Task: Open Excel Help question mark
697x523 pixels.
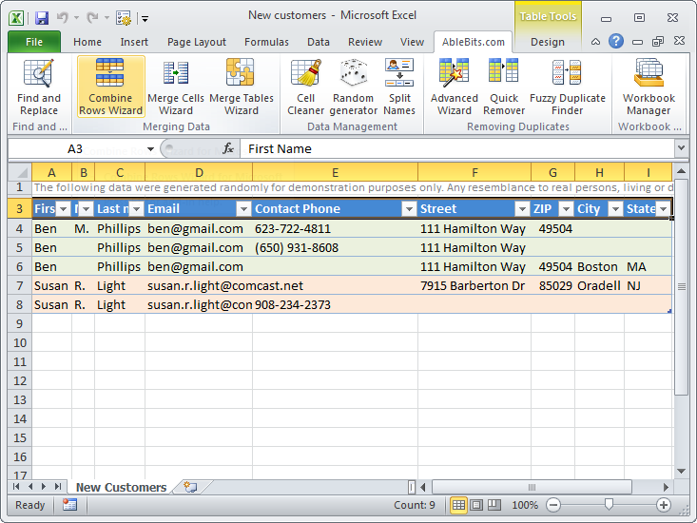Action: [616, 41]
